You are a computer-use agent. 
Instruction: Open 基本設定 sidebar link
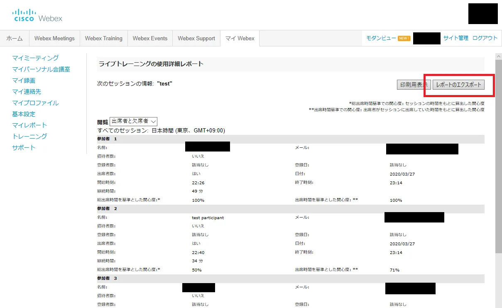coord(24,114)
